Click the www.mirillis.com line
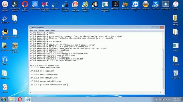 (52, 55)
